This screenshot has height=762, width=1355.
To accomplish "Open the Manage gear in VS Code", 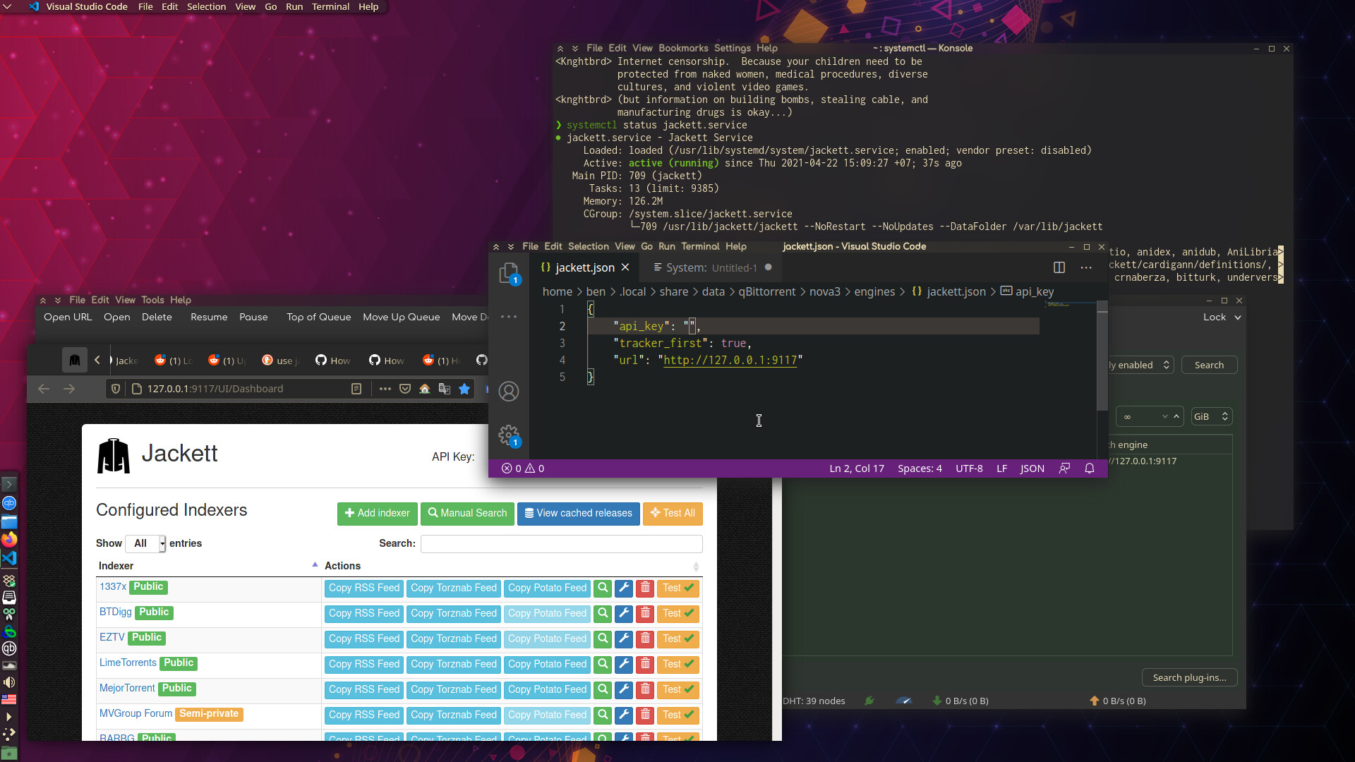I will tap(509, 435).
